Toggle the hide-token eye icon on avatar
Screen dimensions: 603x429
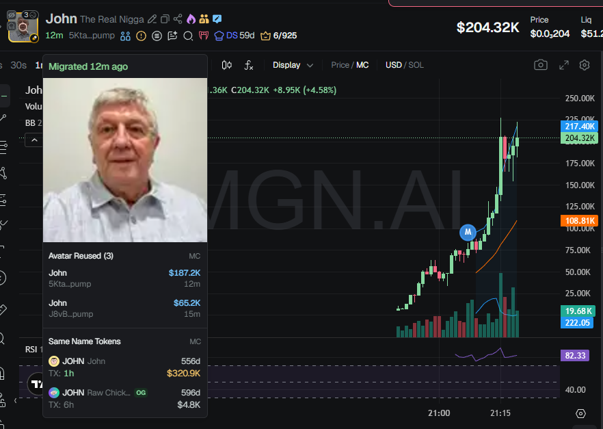click(12, 15)
